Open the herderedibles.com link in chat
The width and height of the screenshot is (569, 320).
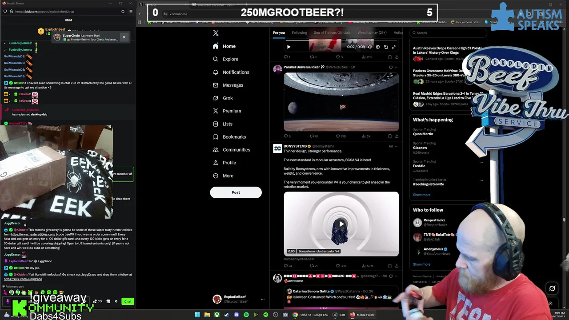coord(33,234)
